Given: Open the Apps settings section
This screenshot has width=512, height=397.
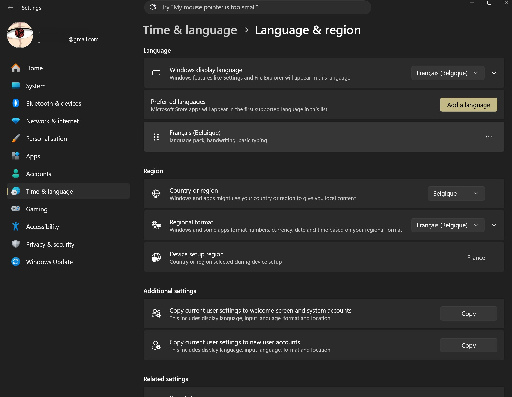Looking at the screenshot, I should (68, 156).
